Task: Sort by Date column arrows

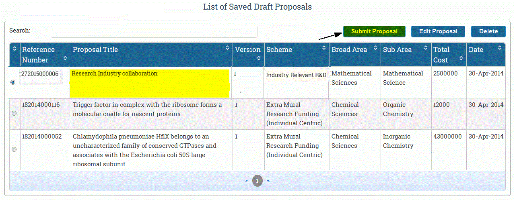Action: point(500,48)
